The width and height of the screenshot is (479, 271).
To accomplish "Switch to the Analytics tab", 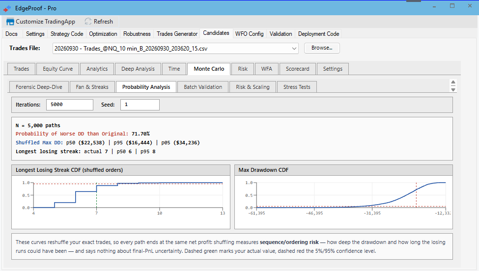I will click(x=97, y=69).
